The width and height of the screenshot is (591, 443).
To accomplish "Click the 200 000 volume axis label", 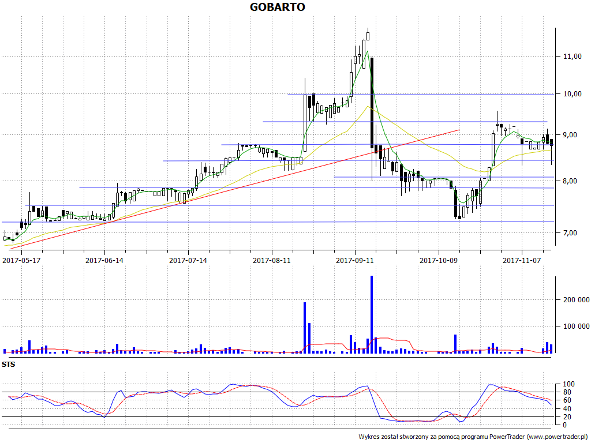I will pos(577,300).
